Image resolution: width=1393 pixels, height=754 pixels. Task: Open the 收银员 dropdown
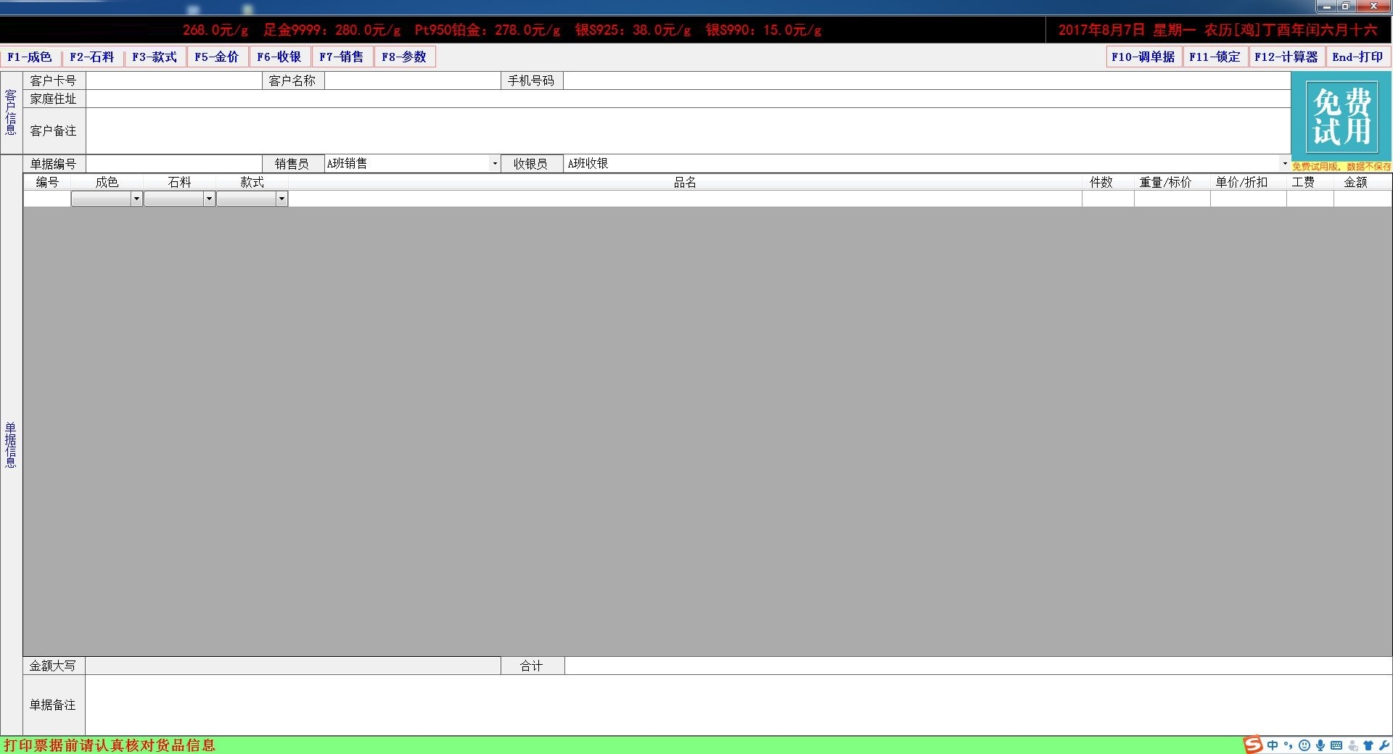tap(1284, 164)
